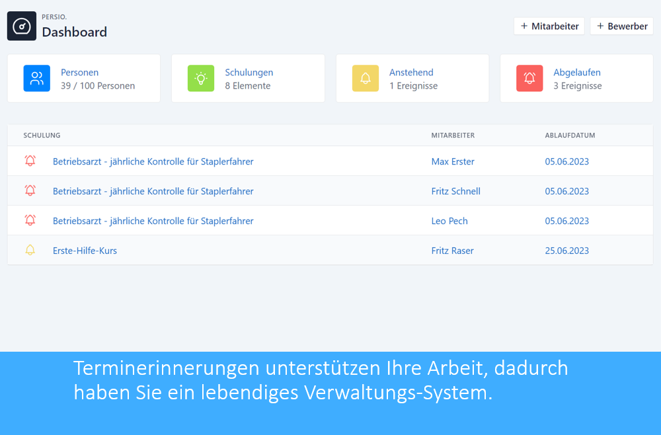The image size is (661, 435).
Task: Click Leo Pech's expiry date 05.06.2023
Action: (566, 221)
